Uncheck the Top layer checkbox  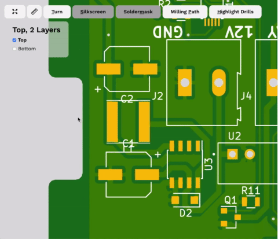tap(14, 40)
